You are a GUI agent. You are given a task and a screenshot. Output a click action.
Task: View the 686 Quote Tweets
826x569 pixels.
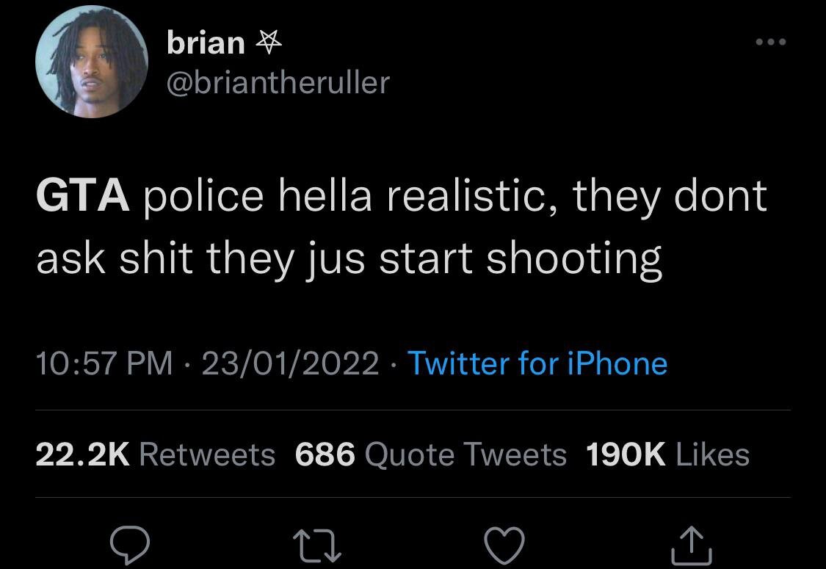point(430,454)
